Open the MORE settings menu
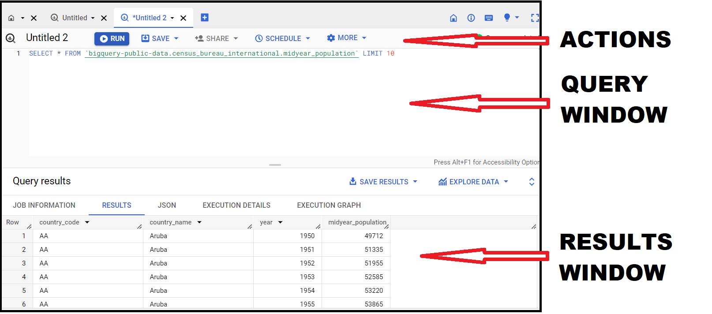This screenshot has height=314, width=712. tap(346, 38)
